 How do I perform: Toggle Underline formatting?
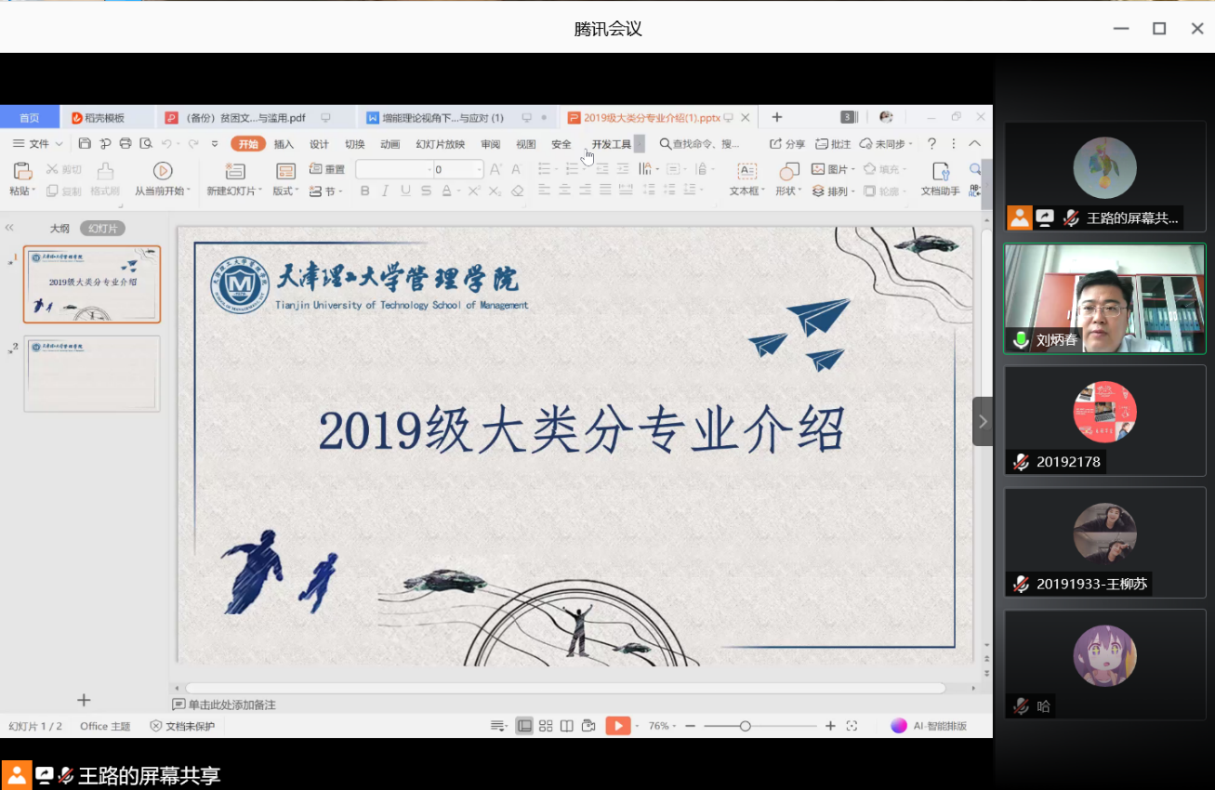click(405, 191)
